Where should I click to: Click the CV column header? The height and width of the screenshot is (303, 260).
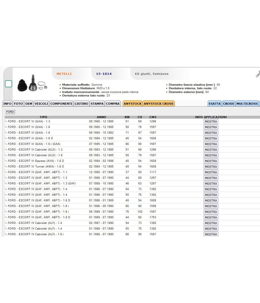pyautogui.click(x=140, y=117)
